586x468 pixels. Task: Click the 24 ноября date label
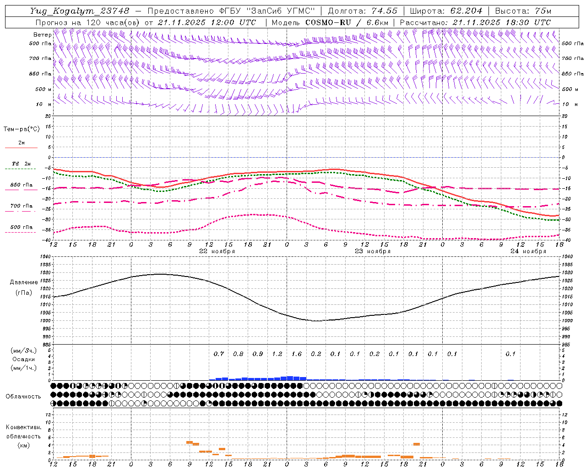click(x=528, y=251)
